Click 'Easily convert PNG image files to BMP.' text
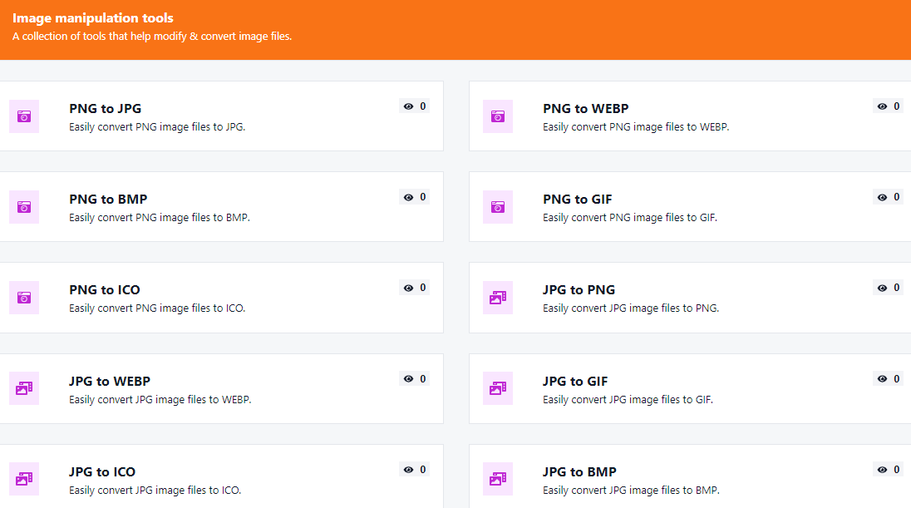911x508 pixels. pyautogui.click(x=160, y=217)
